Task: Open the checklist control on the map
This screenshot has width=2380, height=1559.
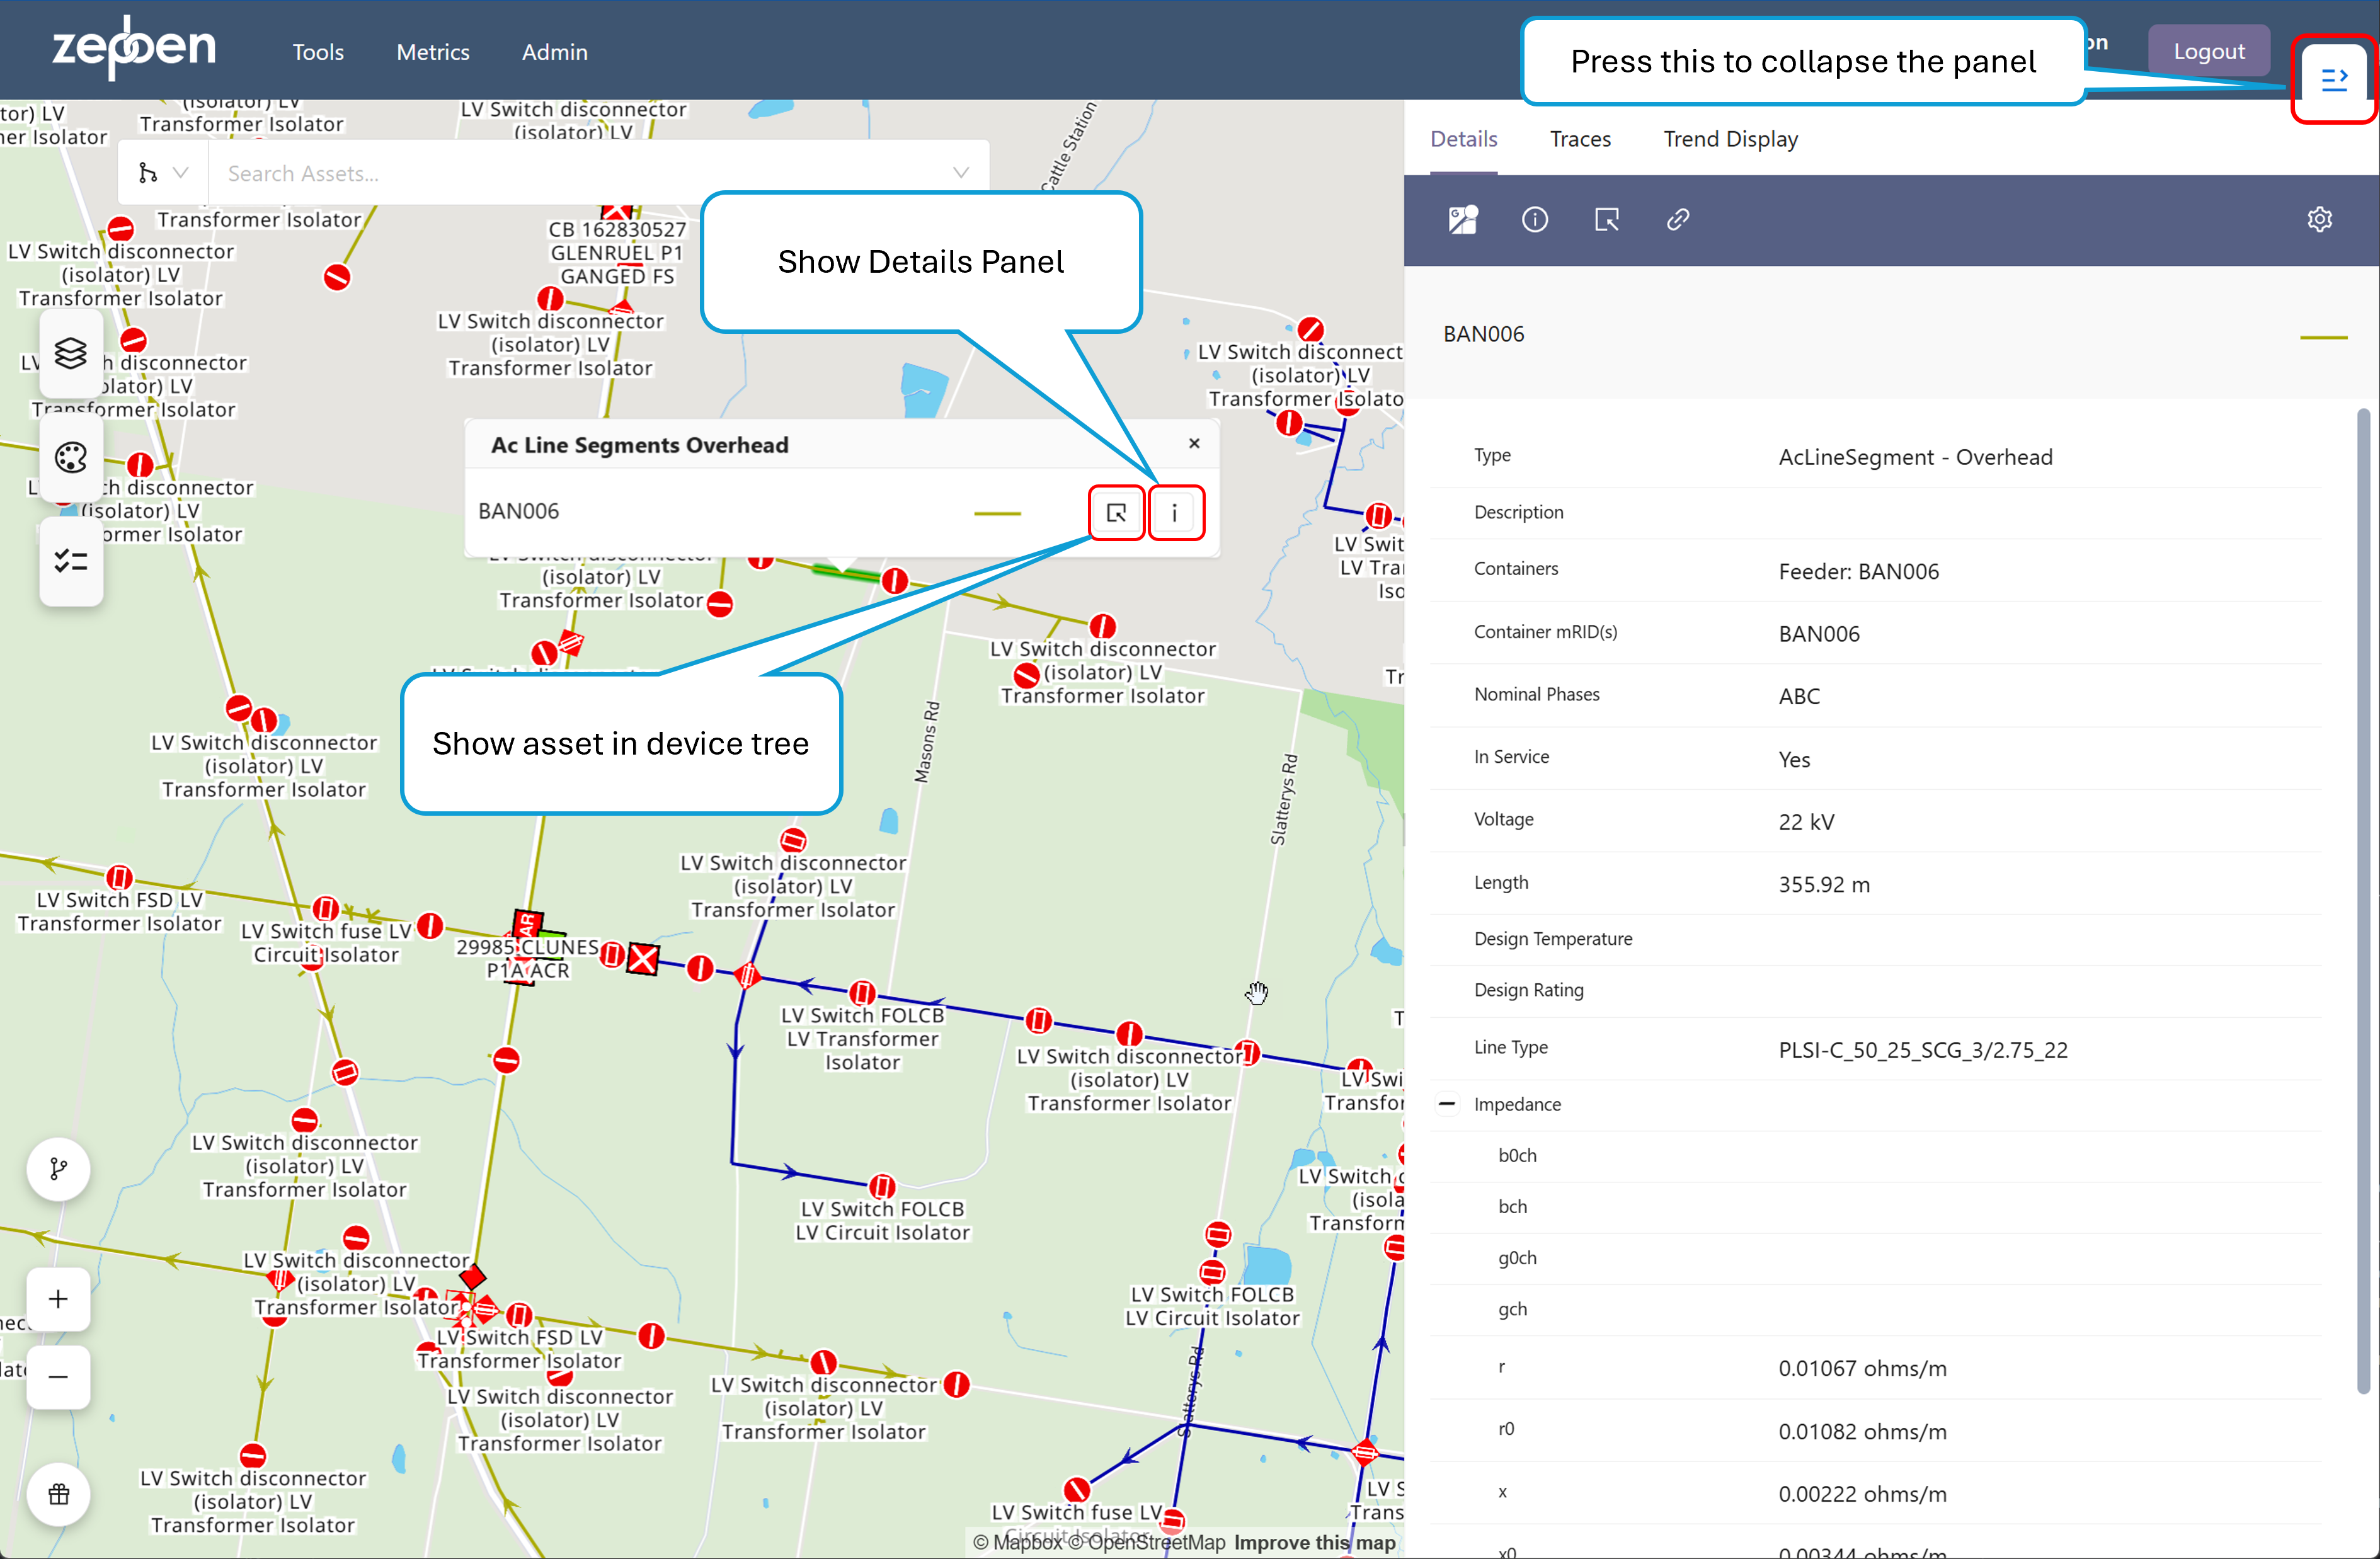Action: (x=71, y=561)
